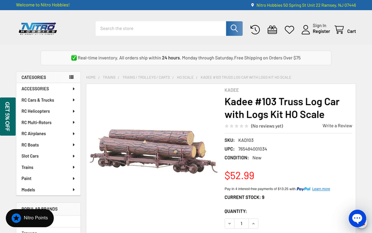Expand RC Boats arrow
Screen dimensions: 372x233
click(73, 145)
